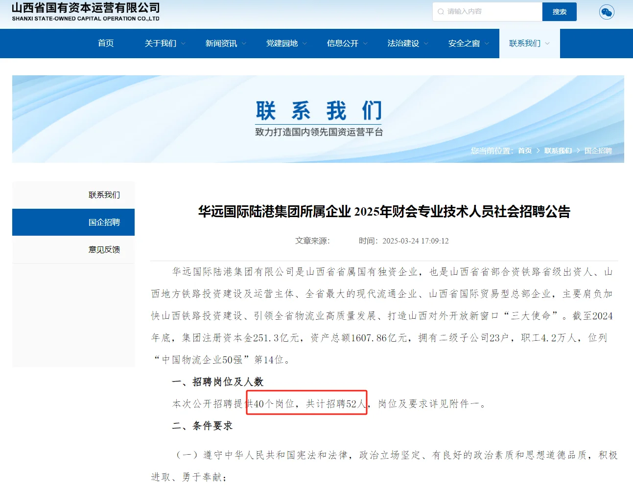Open the 安全之窗 navigation menu

[x=464, y=44]
